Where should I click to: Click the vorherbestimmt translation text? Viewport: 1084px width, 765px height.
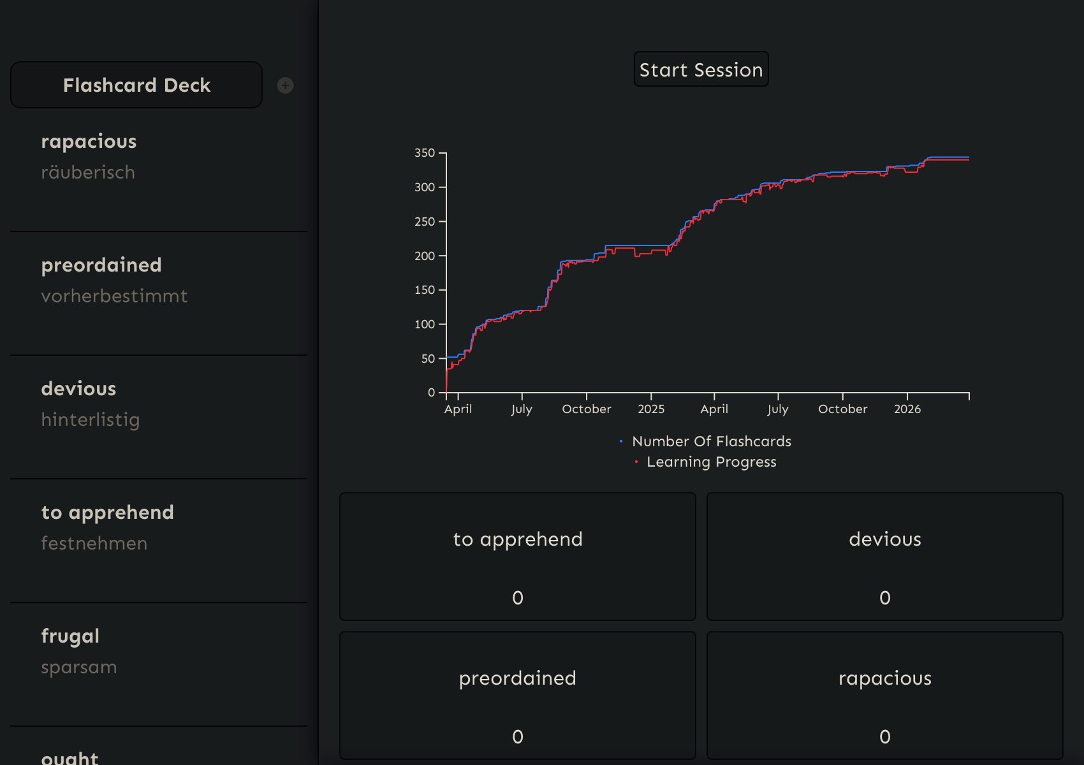coord(114,296)
